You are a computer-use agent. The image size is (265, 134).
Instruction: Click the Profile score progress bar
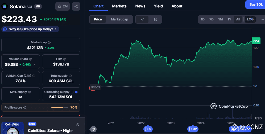(x=60, y=107)
